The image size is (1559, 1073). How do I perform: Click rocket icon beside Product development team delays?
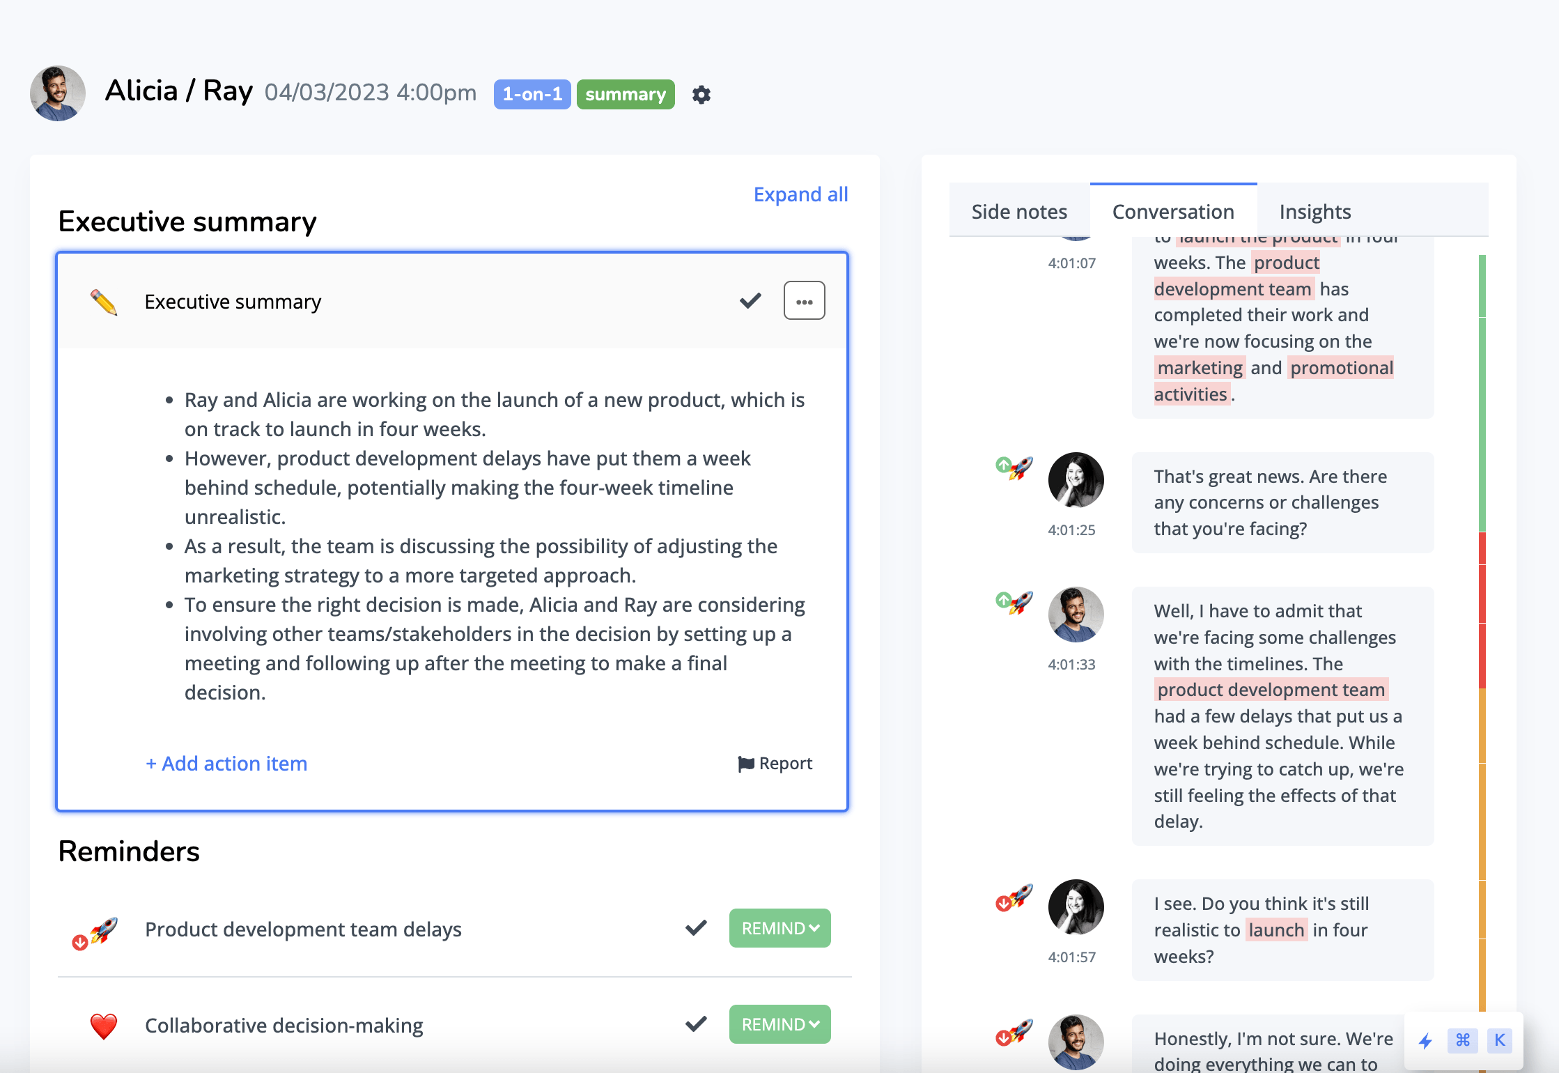(102, 929)
